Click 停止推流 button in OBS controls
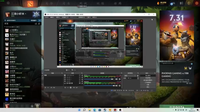The image size is (200, 112). (x=148, y=76)
